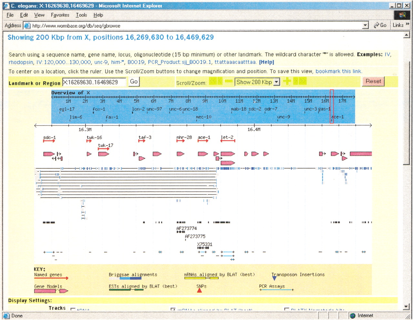This screenshot has height=320, width=413.
Task: Click the ace-1 gene model arrow
Action: click(203, 154)
